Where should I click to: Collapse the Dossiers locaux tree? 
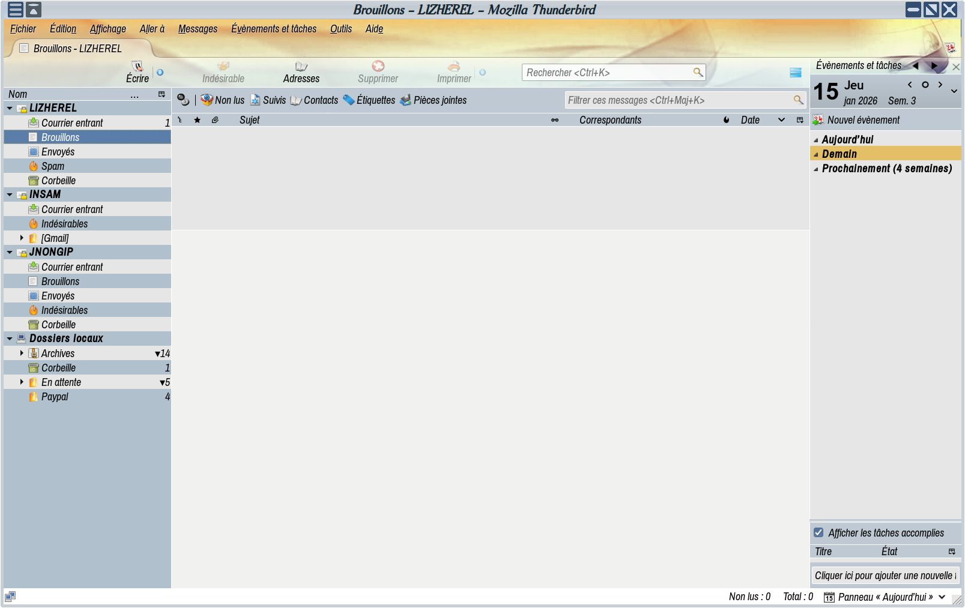[10, 339]
